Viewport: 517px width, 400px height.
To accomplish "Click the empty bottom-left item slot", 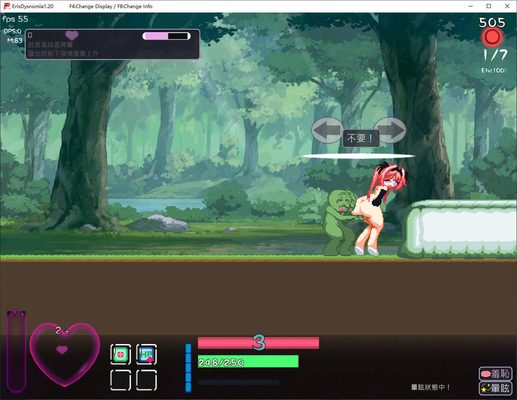I will (121, 380).
